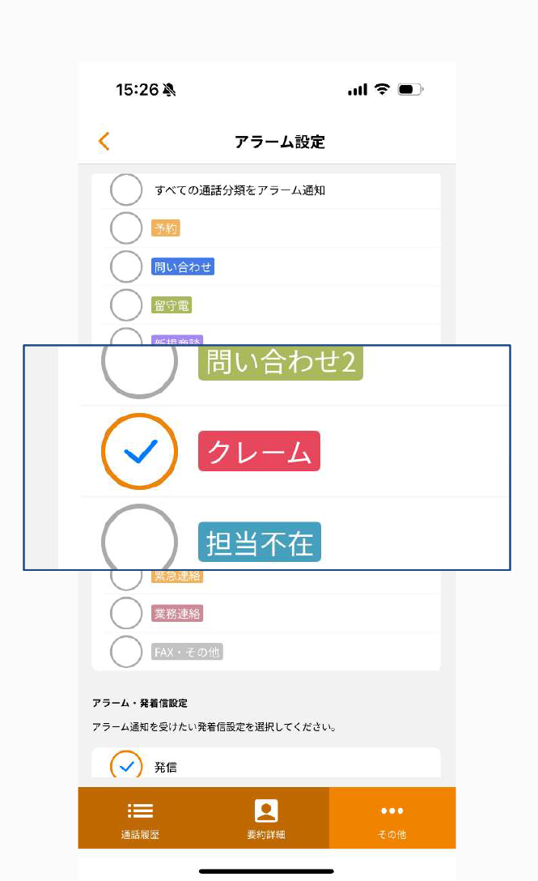This screenshot has width=538, height=881.
Task: Tap the battery indicator in the status bar
Action: click(x=411, y=90)
